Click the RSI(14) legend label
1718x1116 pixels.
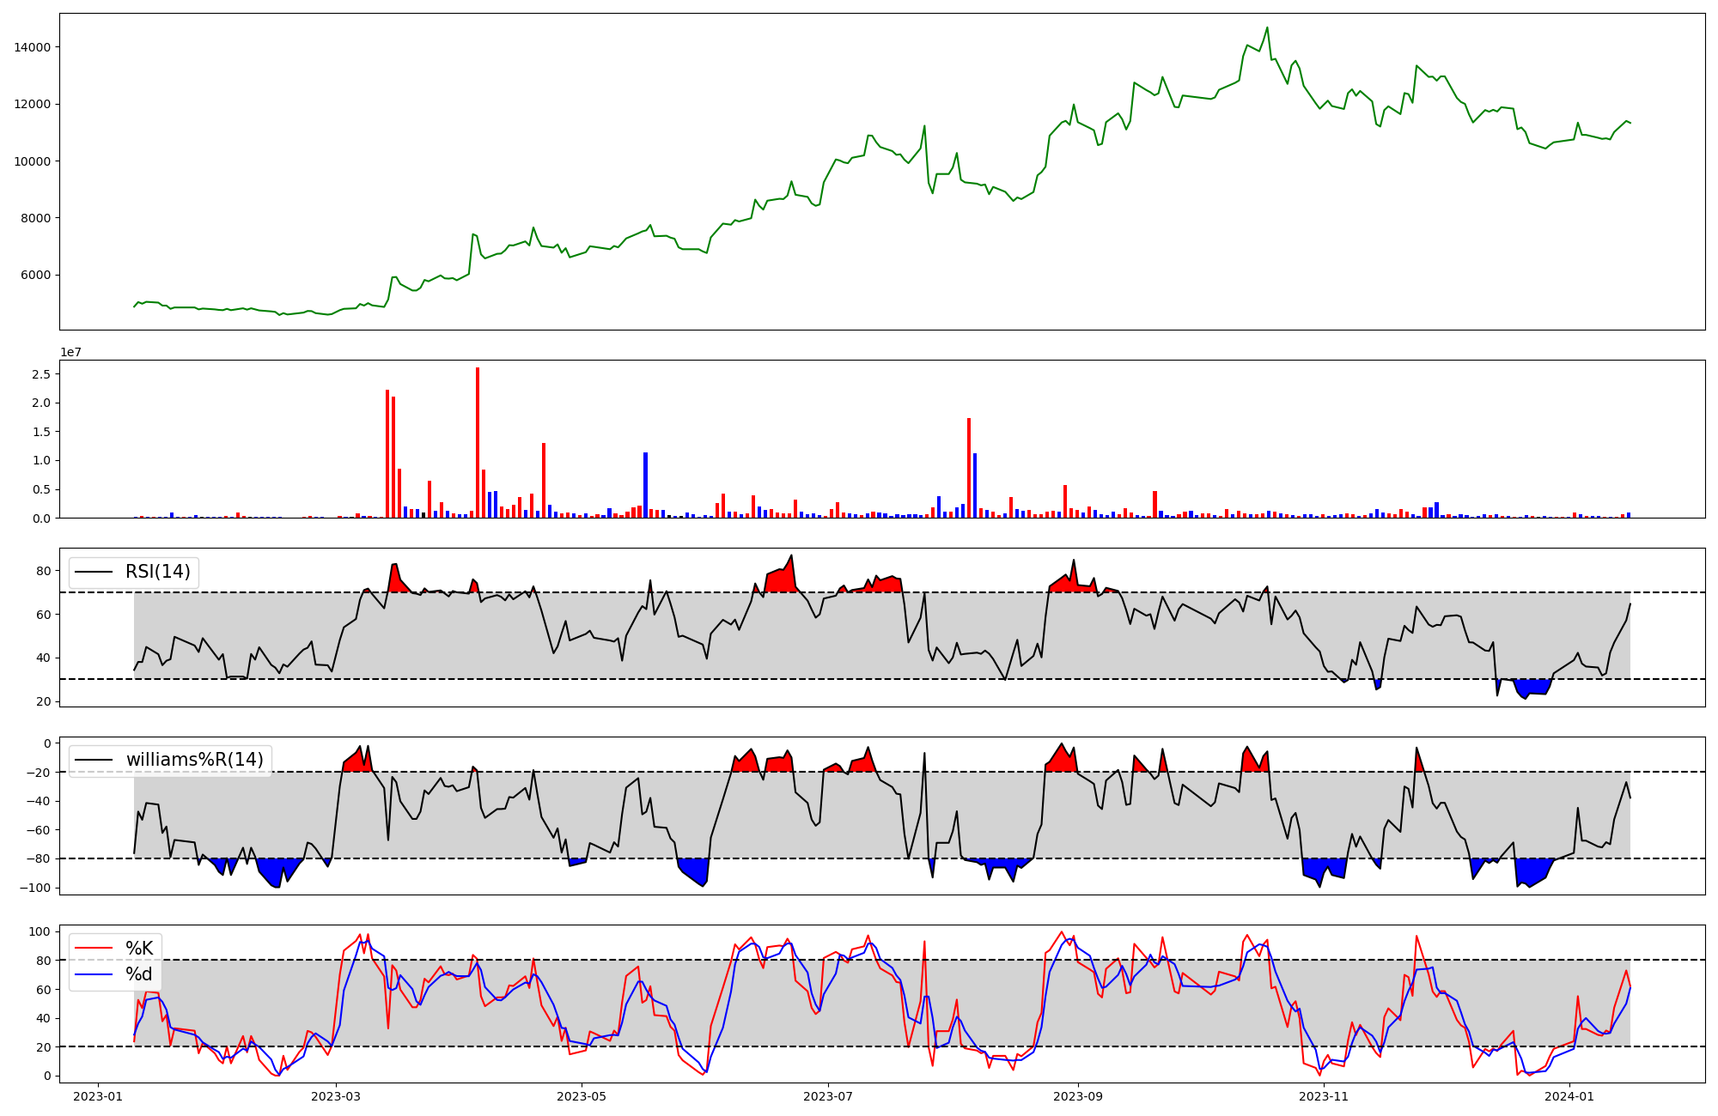coord(158,572)
